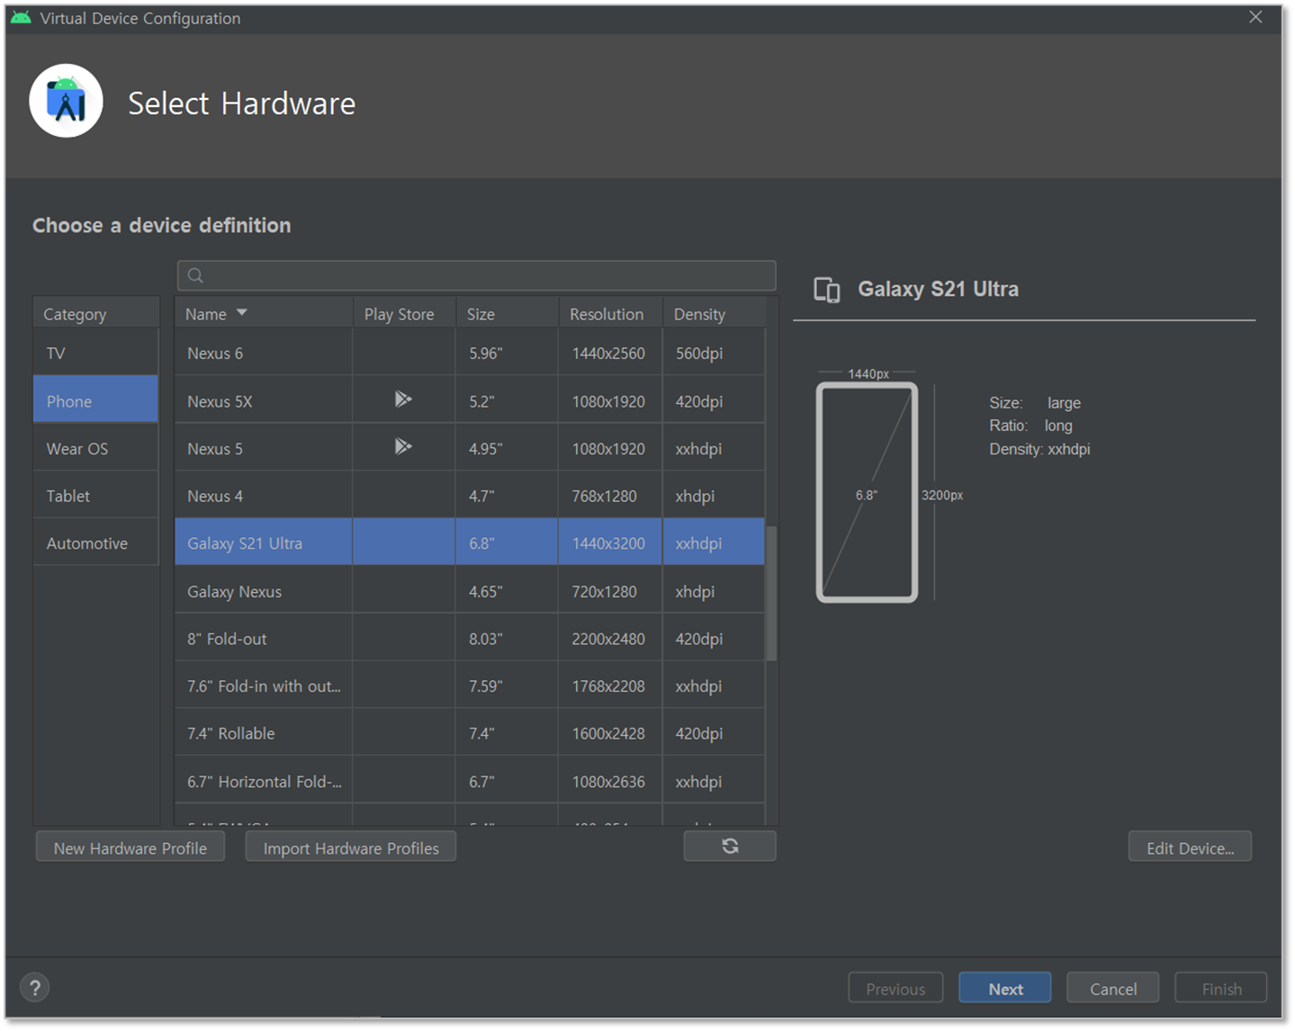Click the 1440x3200 resolution cell
This screenshot has width=1295, height=1031.
click(x=608, y=543)
